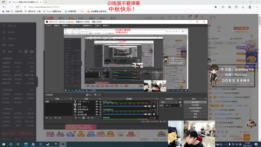Open OBS 编辑(E) menu
This screenshot has width=261, height=147.
coord(56,25)
